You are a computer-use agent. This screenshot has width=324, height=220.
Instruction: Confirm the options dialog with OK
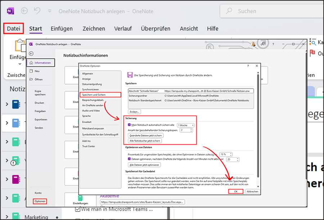236,191
